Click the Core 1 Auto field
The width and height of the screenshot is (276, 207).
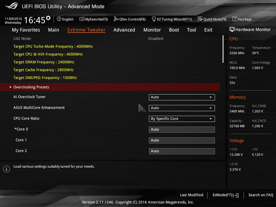click(182, 140)
